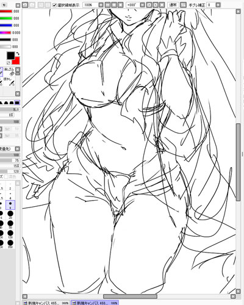Flip the canvas view horizontally

click(183, 5)
